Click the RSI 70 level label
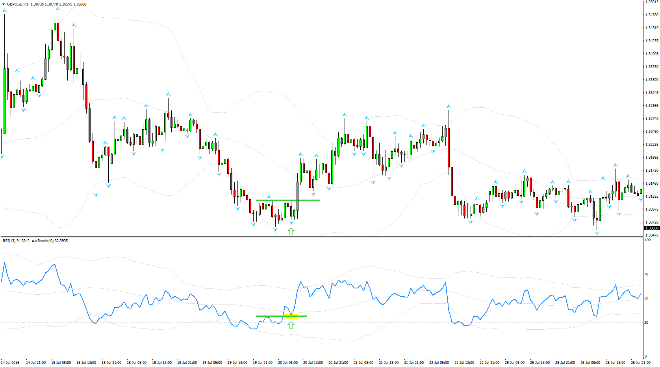Screen dimensions: 660x367 tap(646, 274)
